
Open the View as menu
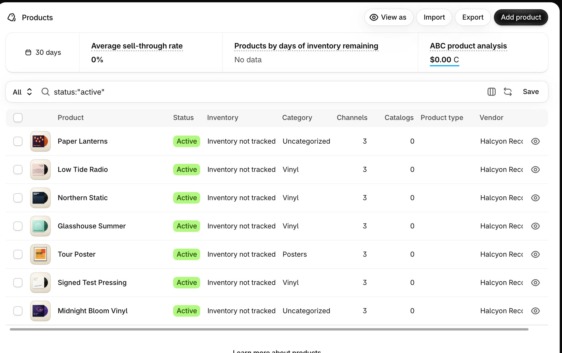pyautogui.click(x=389, y=17)
